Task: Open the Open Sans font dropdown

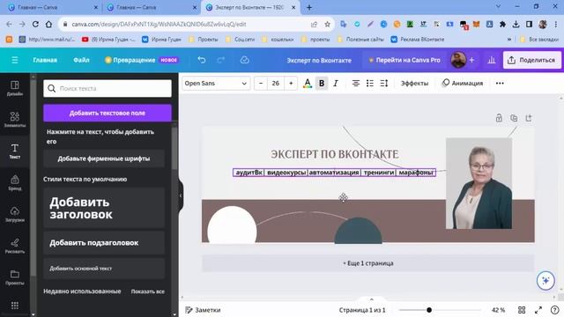Action: 216,84
